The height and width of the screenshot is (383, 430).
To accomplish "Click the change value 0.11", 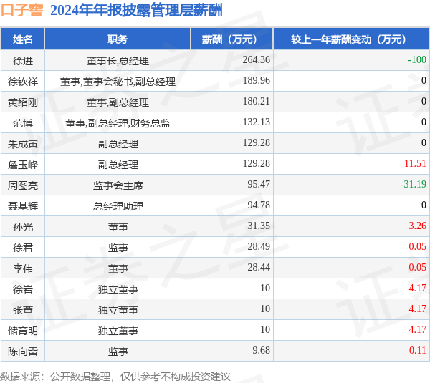I will pyautogui.click(x=417, y=351).
